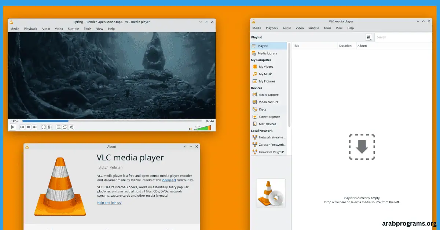Select Screen capture in the sidebar
This screenshot has height=230, width=440.
point(269,116)
